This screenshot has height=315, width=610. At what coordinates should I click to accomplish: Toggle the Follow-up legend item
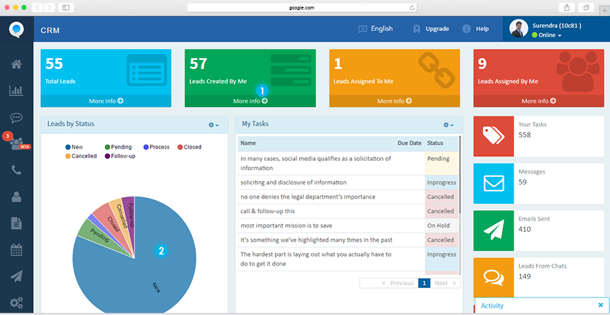pyautogui.click(x=120, y=156)
